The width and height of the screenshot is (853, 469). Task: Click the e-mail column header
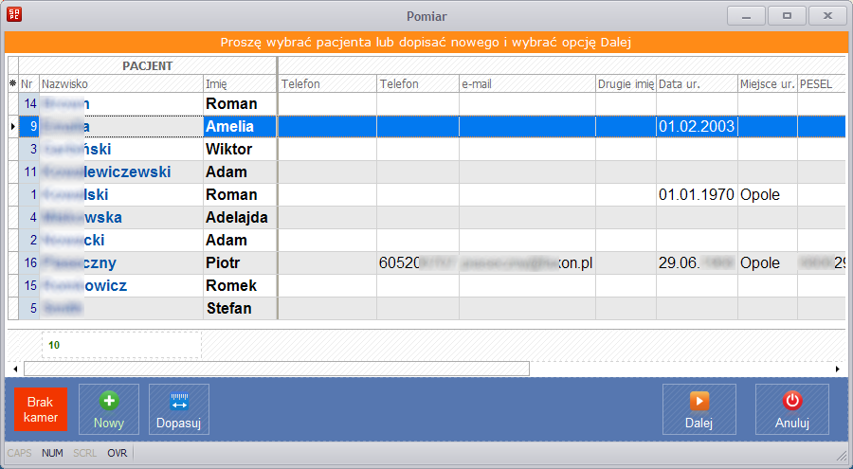pyautogui.click(x=526, y=84)
